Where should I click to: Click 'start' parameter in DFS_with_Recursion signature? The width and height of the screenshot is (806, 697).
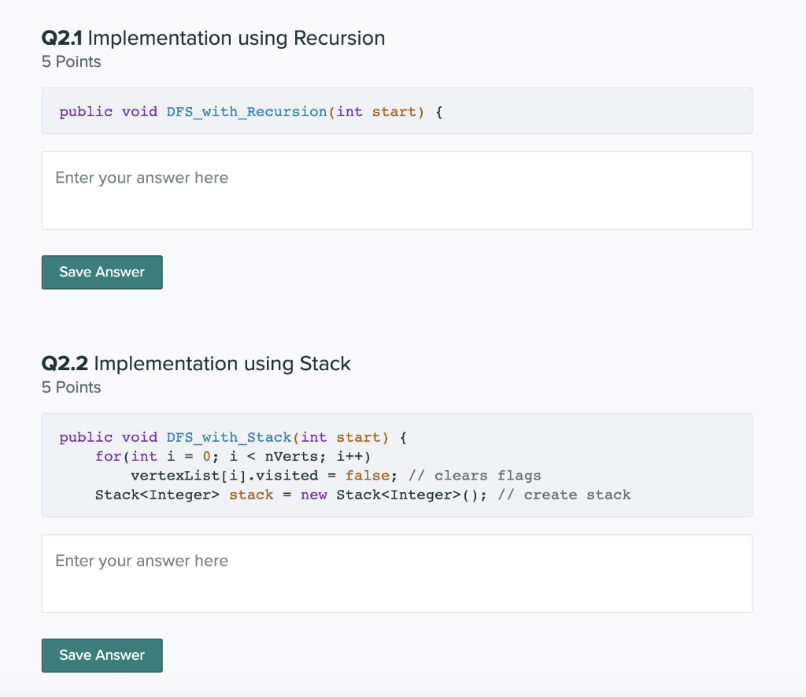coord(394,111)
